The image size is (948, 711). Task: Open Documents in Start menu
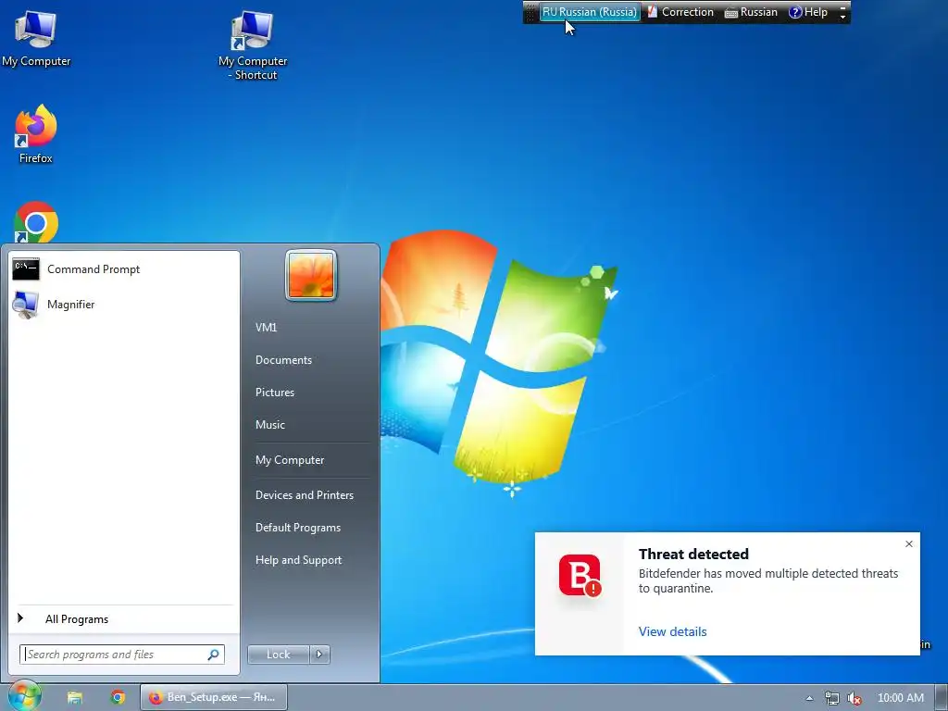click(x=283, y=360)
